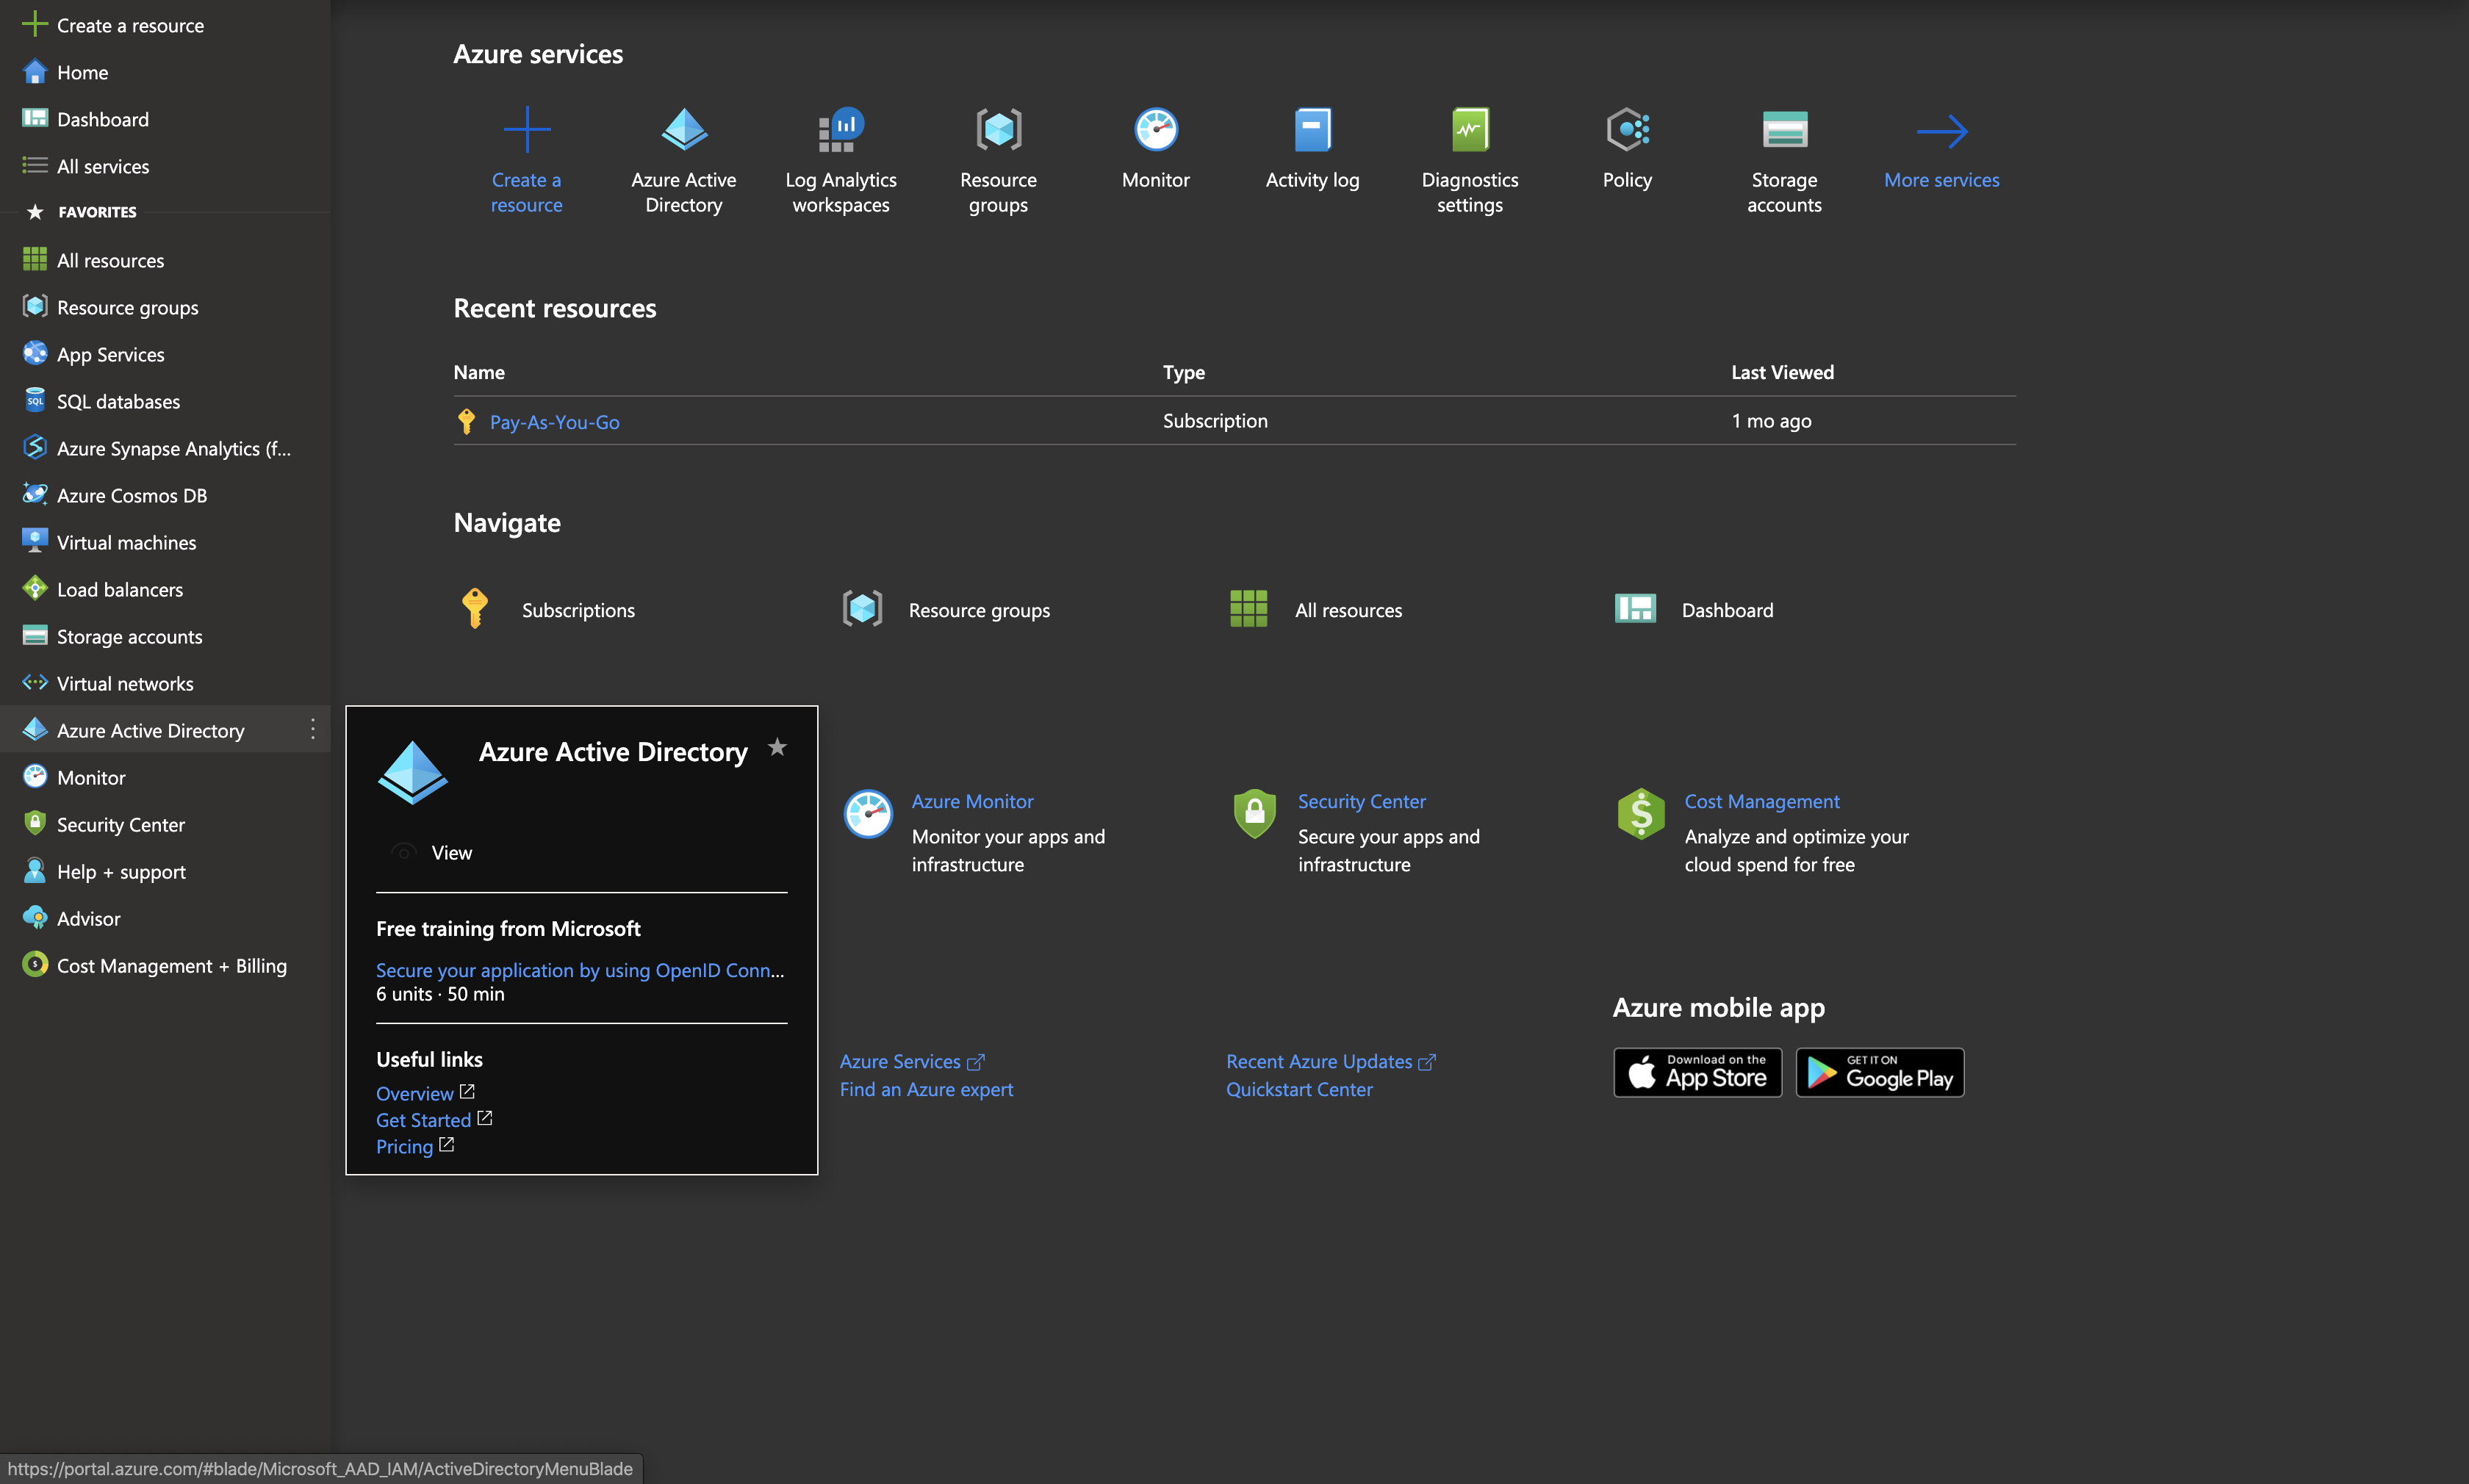Screen dimensions: 2469x1484
Task: Click the Quickstart Center link
Action: point(1299,1089)
